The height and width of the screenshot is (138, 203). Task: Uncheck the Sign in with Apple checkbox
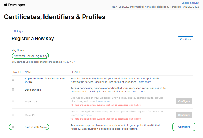[x=13, y=127]
